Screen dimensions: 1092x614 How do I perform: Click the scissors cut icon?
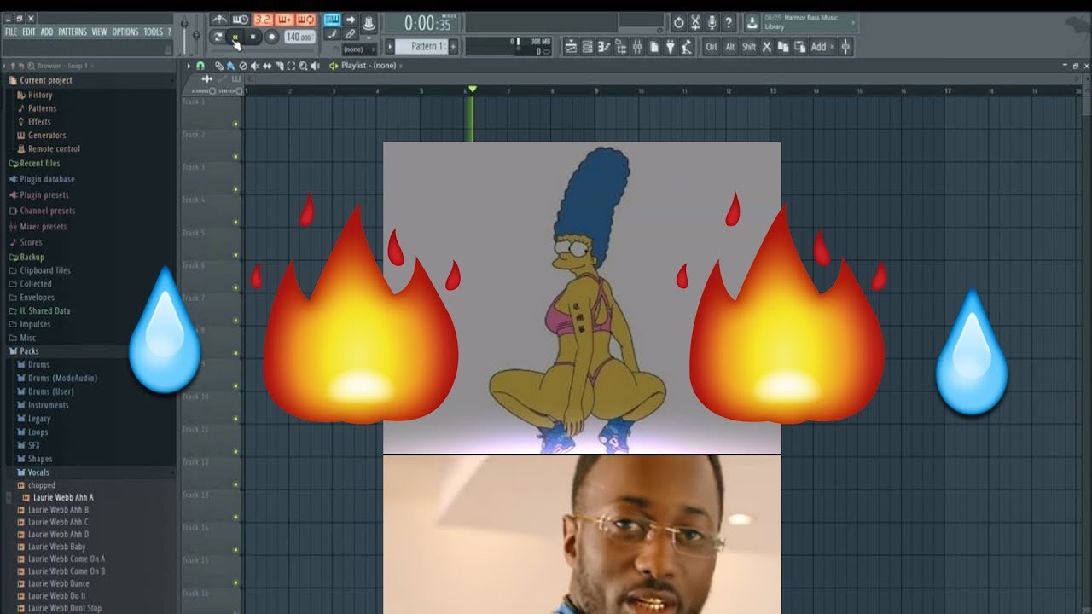coord(766,47)
